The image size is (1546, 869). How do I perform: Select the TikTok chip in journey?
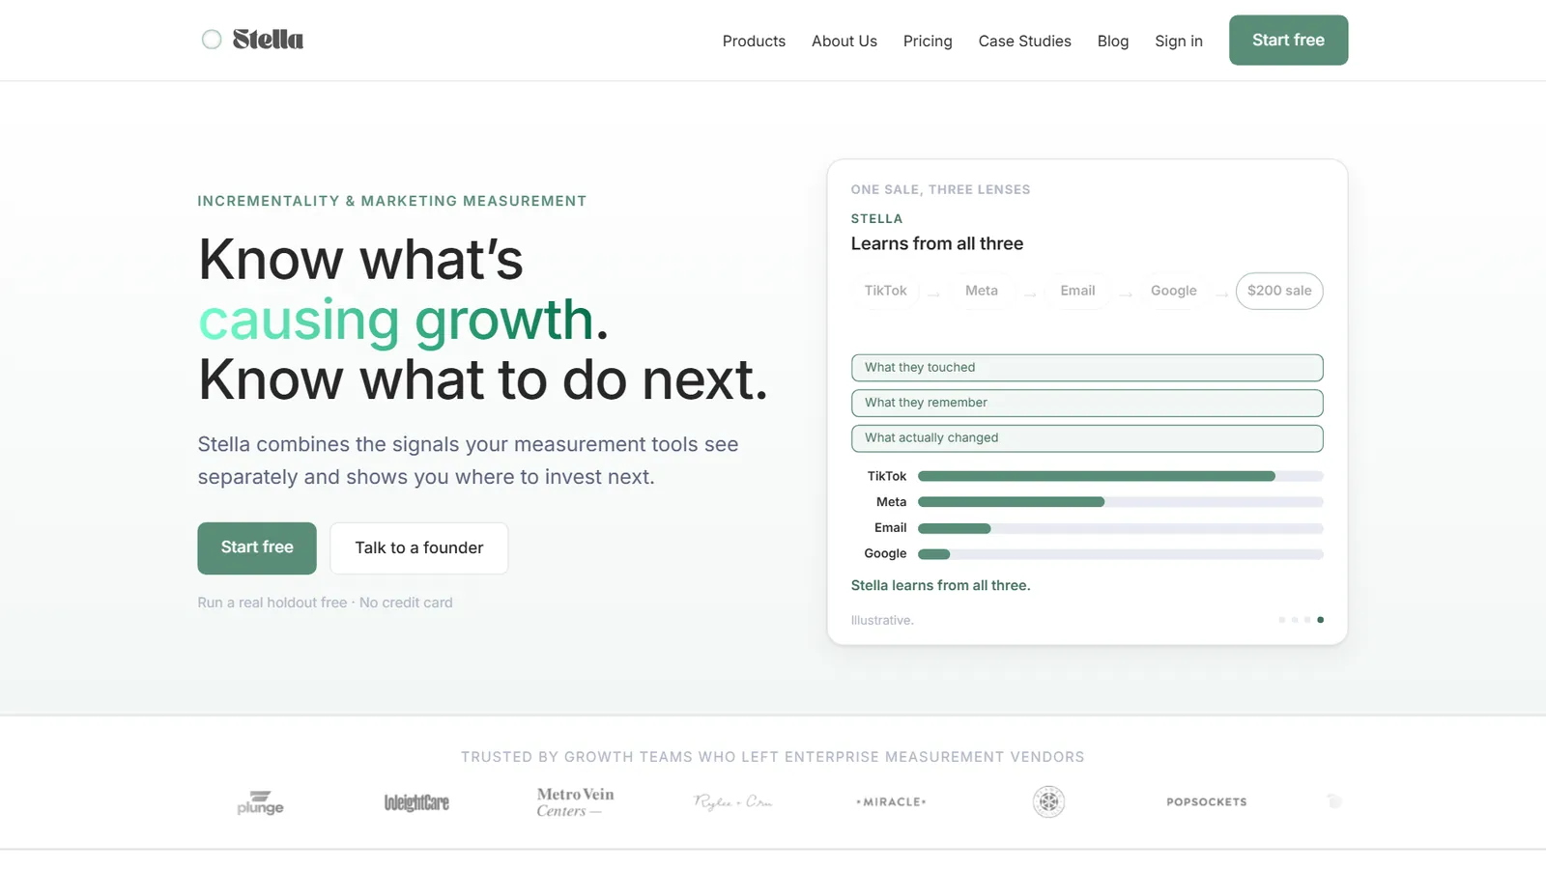(x=885, y=291)
